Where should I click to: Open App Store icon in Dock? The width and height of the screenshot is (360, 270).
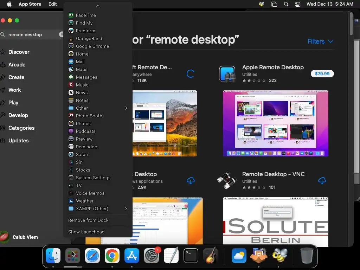pos(132,256)
